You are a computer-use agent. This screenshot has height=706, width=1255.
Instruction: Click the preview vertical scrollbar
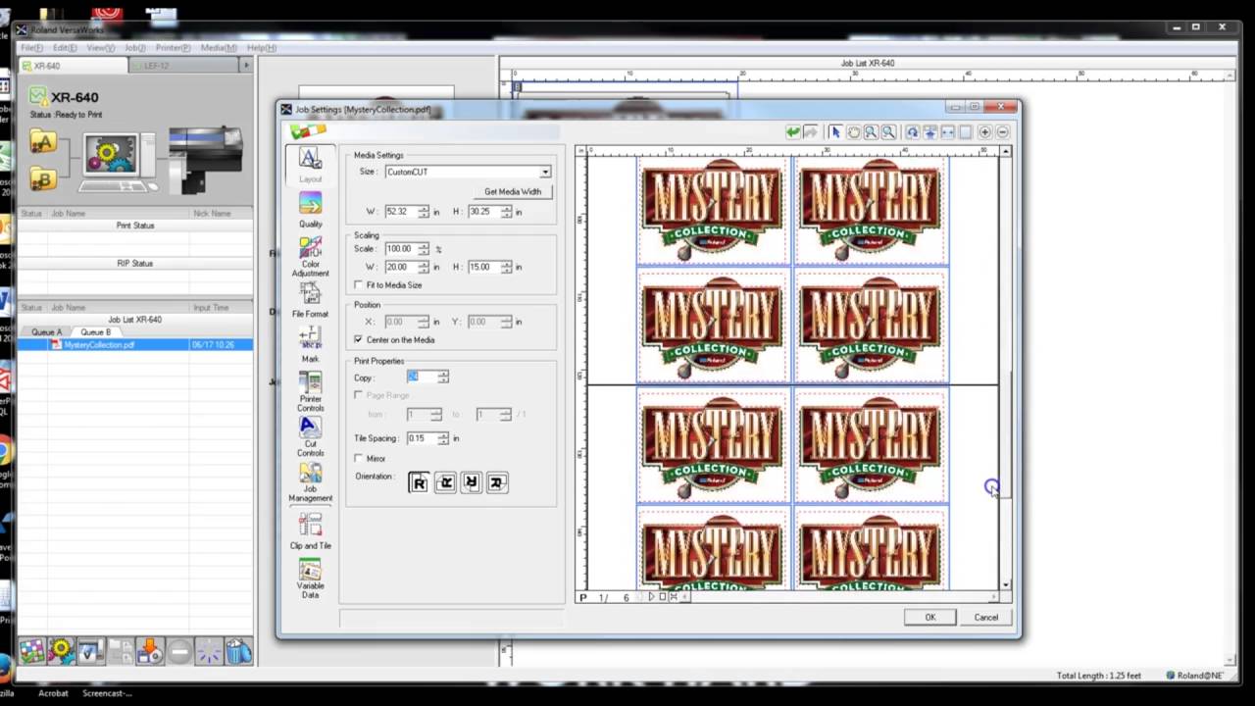(x=1006, y=369)
